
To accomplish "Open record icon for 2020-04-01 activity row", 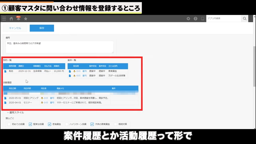I will [x=5, y=103].
